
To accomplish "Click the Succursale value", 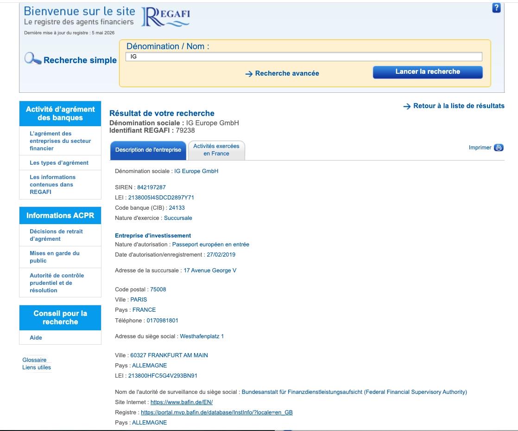I will pos(178,218).
